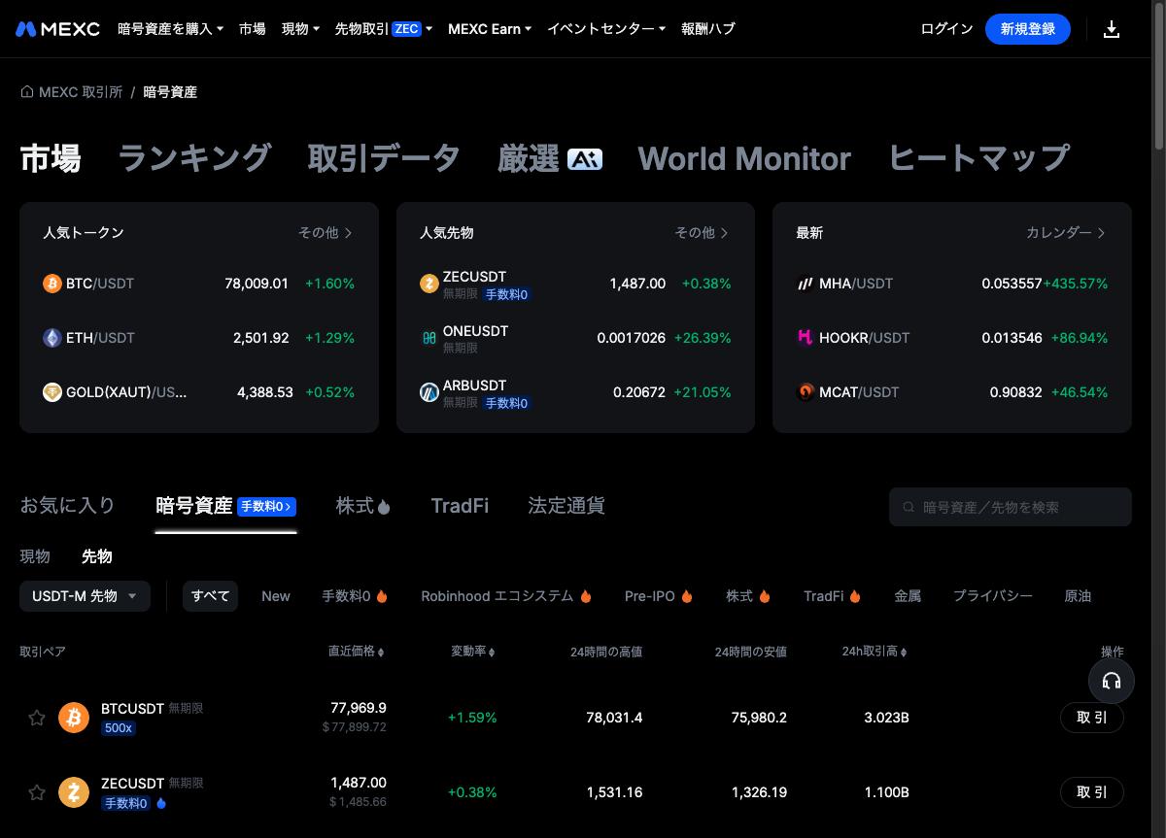Screen dimensions: 1166x838
Task: Click the MEXC logo
Action: (x=57, y=29)
